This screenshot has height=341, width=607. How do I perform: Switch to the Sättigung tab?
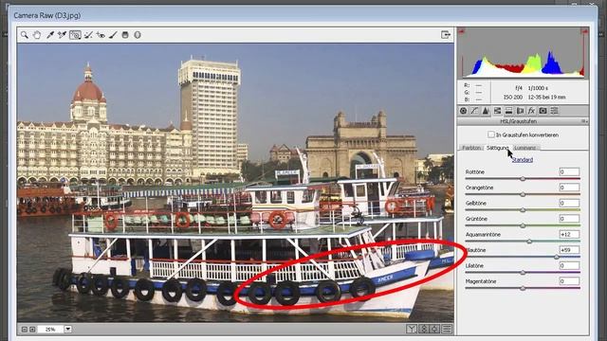coord(497,148)
